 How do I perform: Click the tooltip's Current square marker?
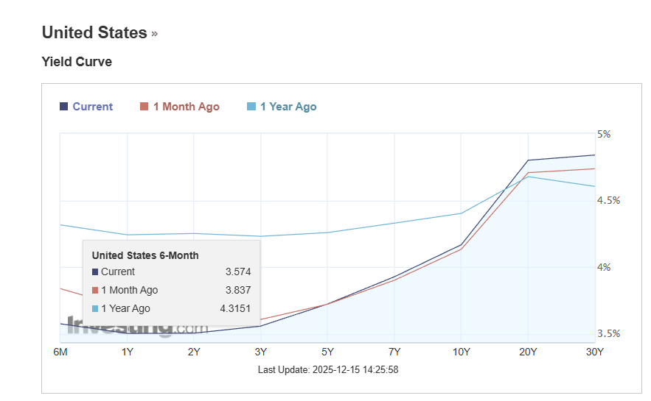pos(95,272)
